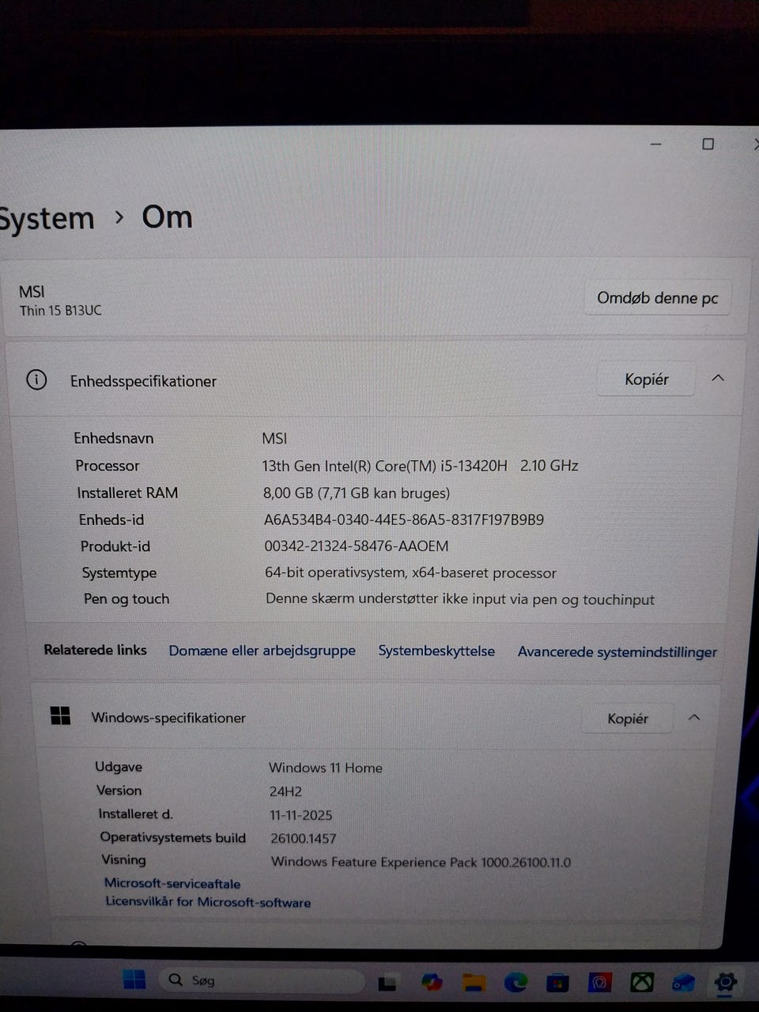Viewport: 759px width, 1012px height.
Task: Open the red app icon beside Microsoft Store
Action: click(x=600, y=983)
